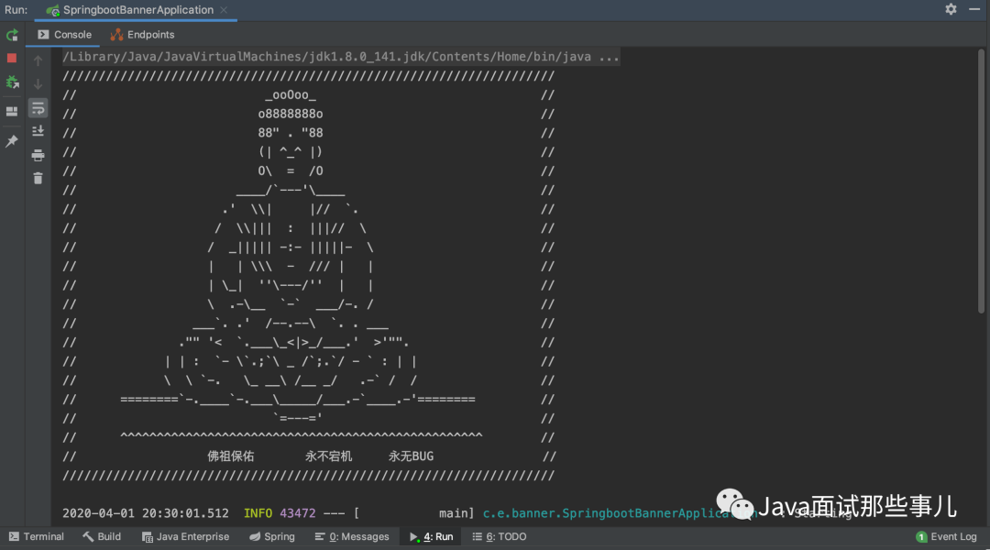
Task: Click the 永无BUG text in the banner
Action: [x=411, y=456]
